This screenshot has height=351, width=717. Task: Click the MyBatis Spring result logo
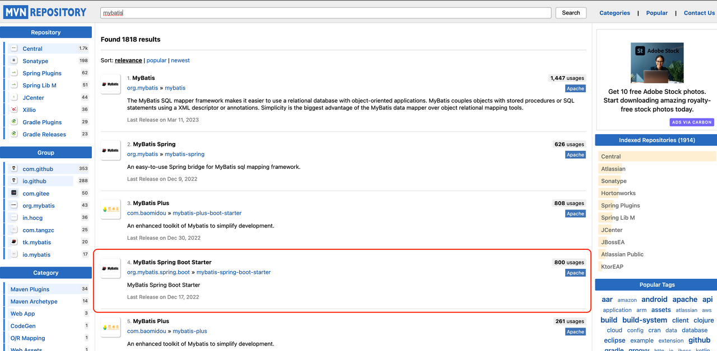click(110, 150)
